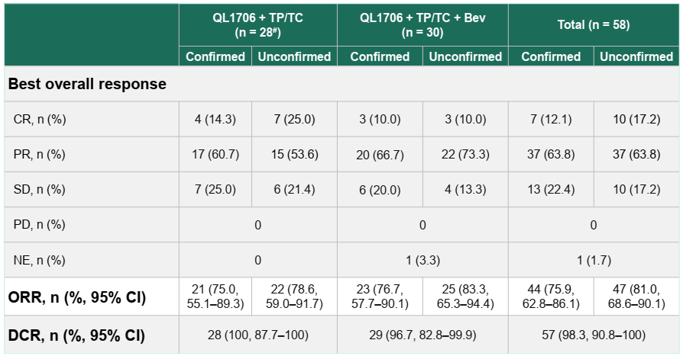Click the 13 (22.4) SD total cell

click(x=551, y=190)
